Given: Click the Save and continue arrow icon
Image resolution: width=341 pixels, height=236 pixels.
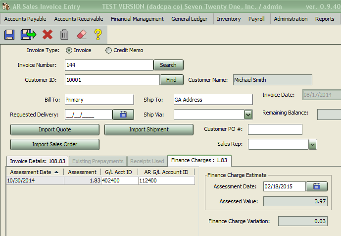Looking at the screenshot, I should pos(28,34).
